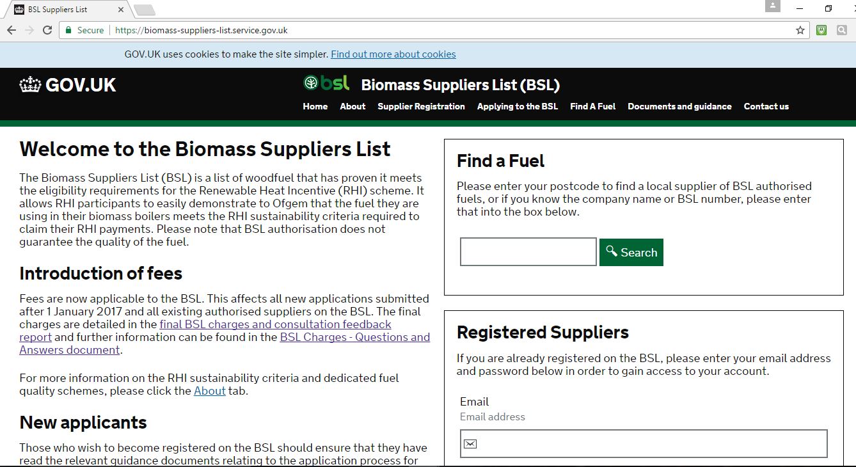
Task: Follow the About link in the paragraph text
Action: tap(210, 391)
